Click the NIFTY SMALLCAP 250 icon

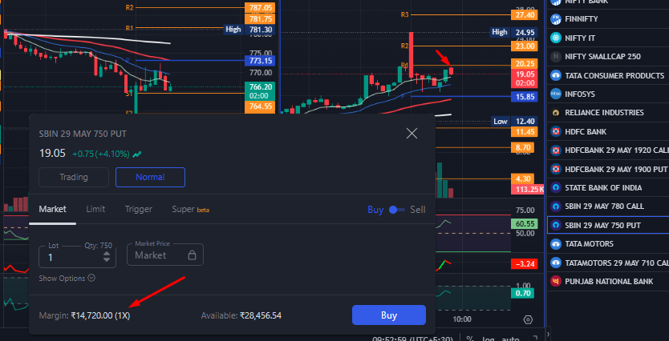(556, 57)
